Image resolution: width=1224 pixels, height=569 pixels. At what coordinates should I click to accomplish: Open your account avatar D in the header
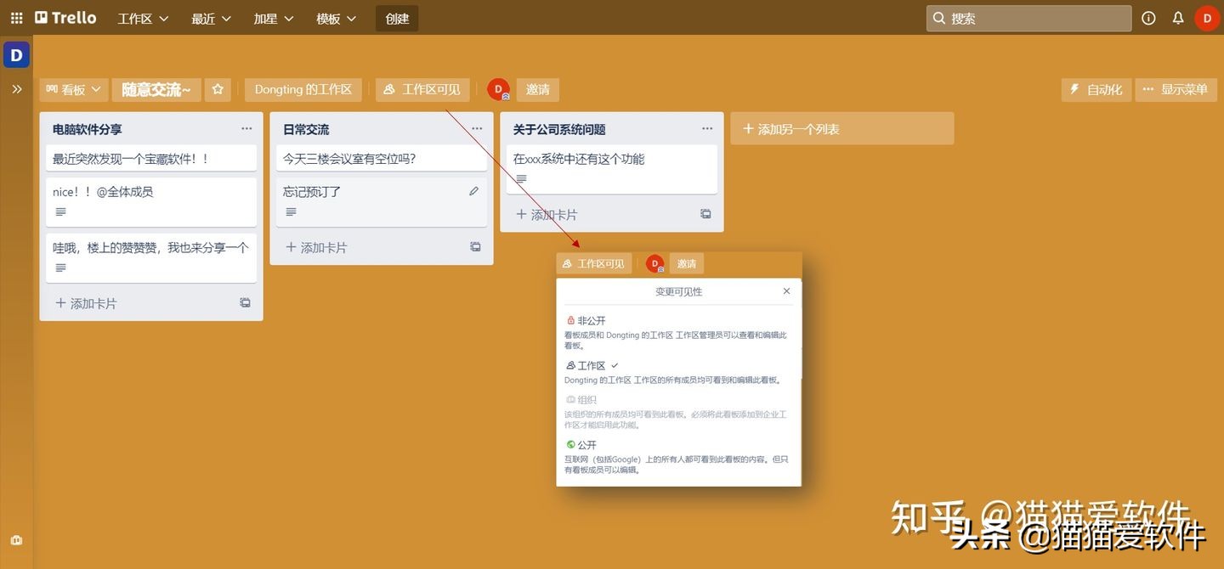point(1207,17)
